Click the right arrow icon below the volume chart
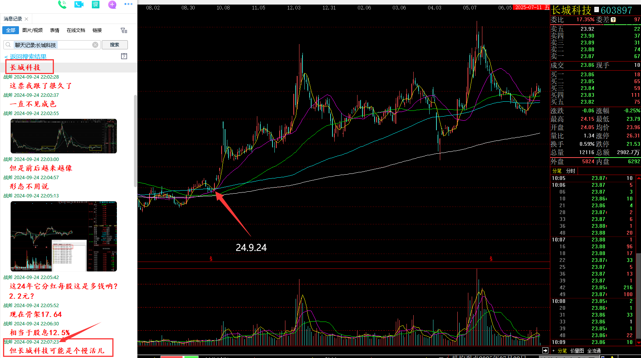The image size is (641, 358). pos(545,350)
